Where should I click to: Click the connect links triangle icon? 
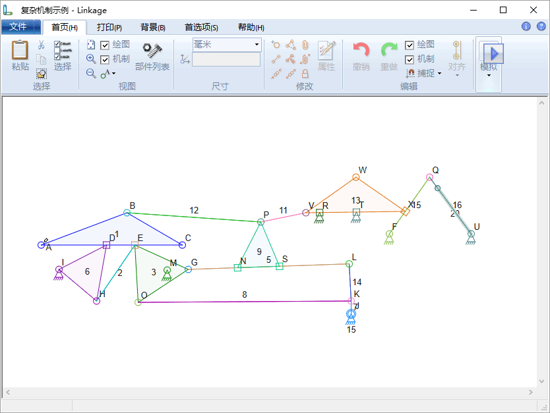point(290,45)
